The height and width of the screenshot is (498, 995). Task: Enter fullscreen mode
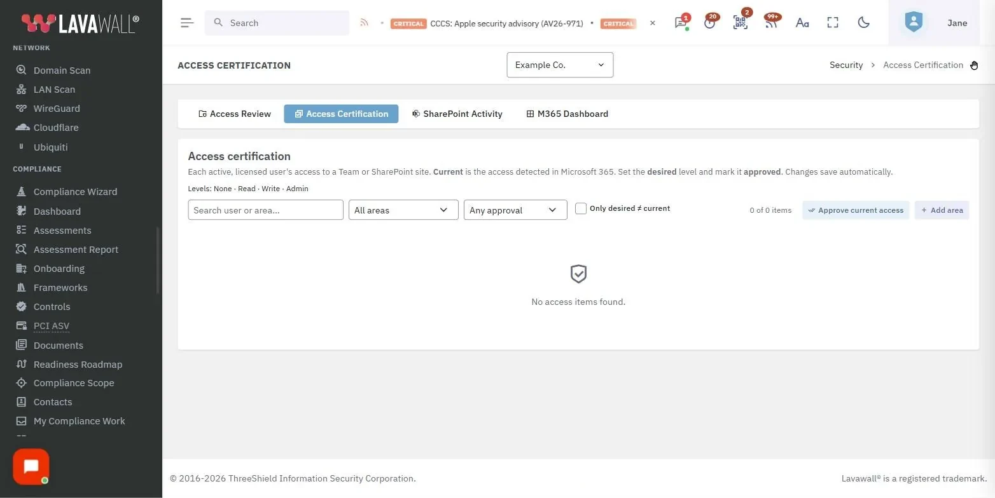pos(833,23)
